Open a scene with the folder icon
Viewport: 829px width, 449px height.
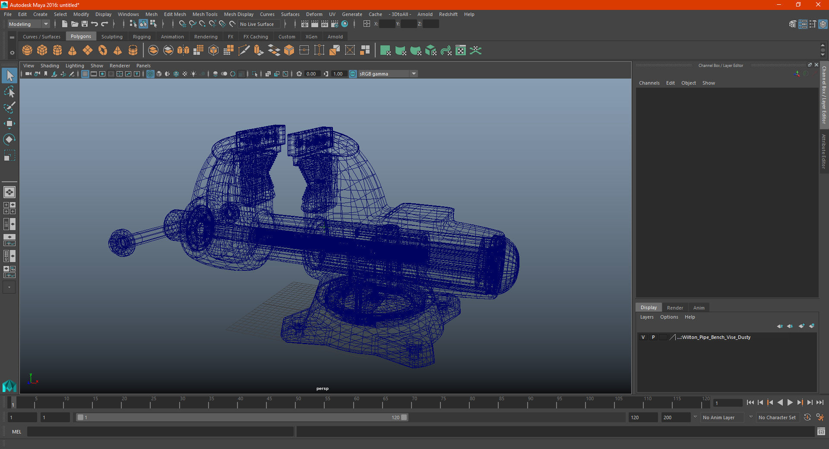(74, 24)
